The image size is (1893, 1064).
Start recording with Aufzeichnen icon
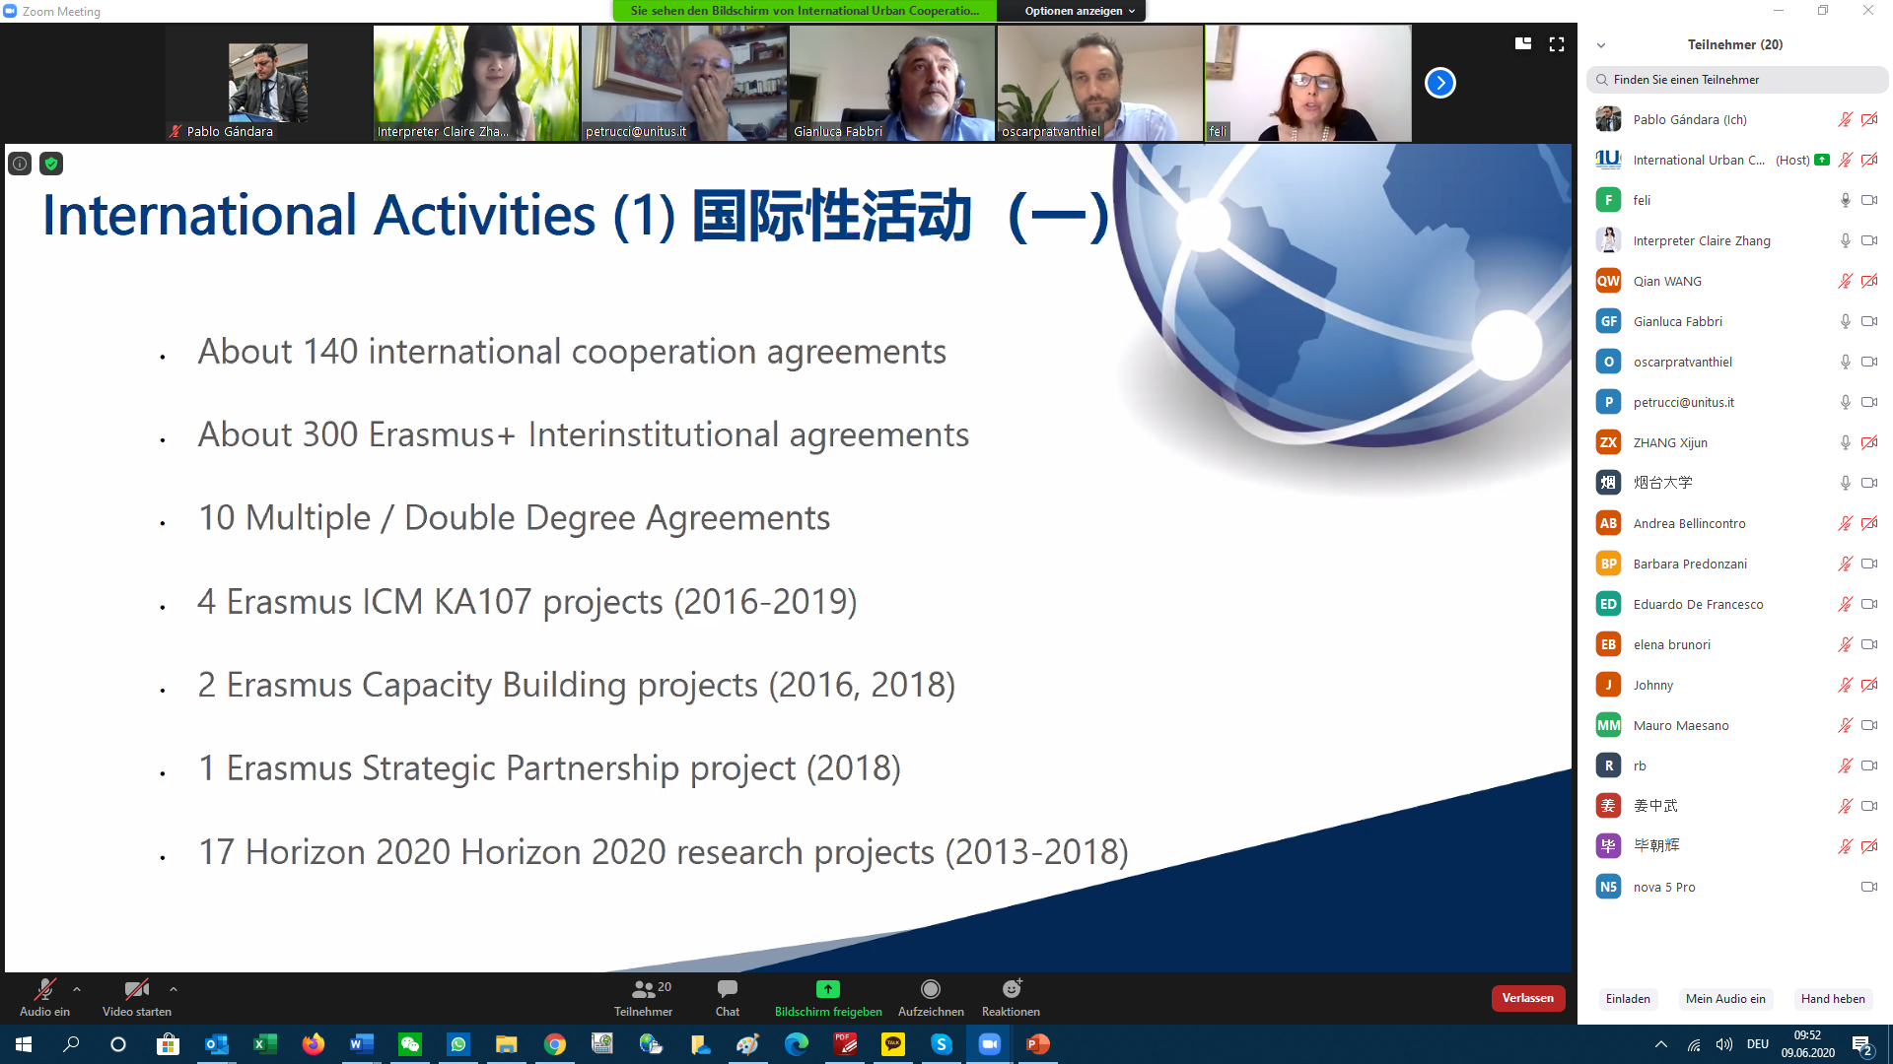(x=930, y=989)
